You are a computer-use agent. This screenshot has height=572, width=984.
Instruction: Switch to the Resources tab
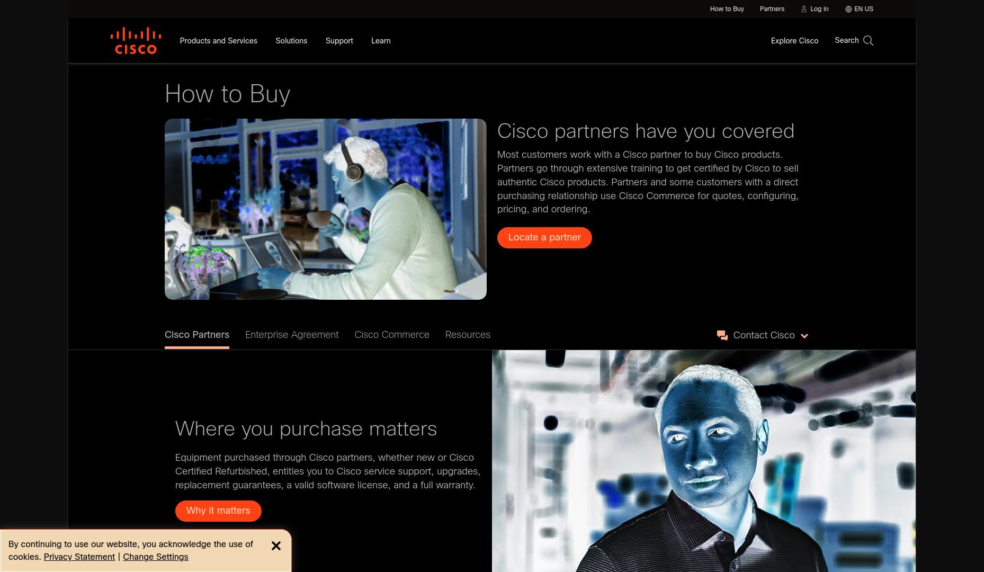tap(468, 335)
